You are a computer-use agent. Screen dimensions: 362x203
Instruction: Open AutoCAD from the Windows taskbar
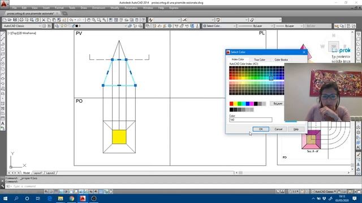(x=83, y=198)
